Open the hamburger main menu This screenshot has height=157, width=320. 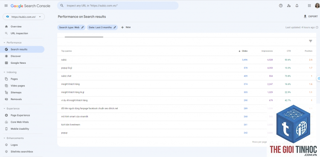click(x=6, y=6)
